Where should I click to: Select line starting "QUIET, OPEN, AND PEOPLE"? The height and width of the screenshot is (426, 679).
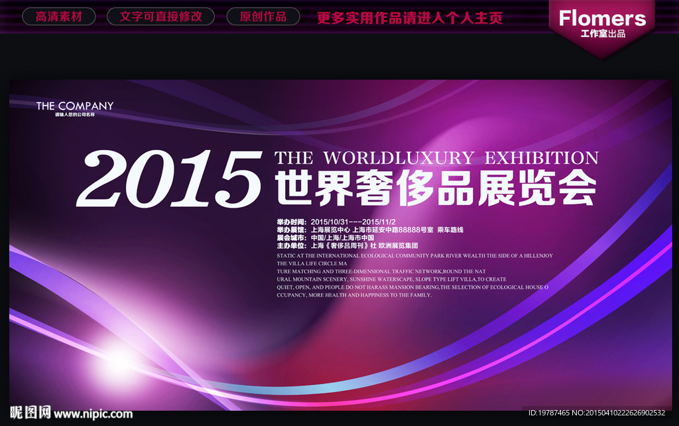click(x=412, y=287)
